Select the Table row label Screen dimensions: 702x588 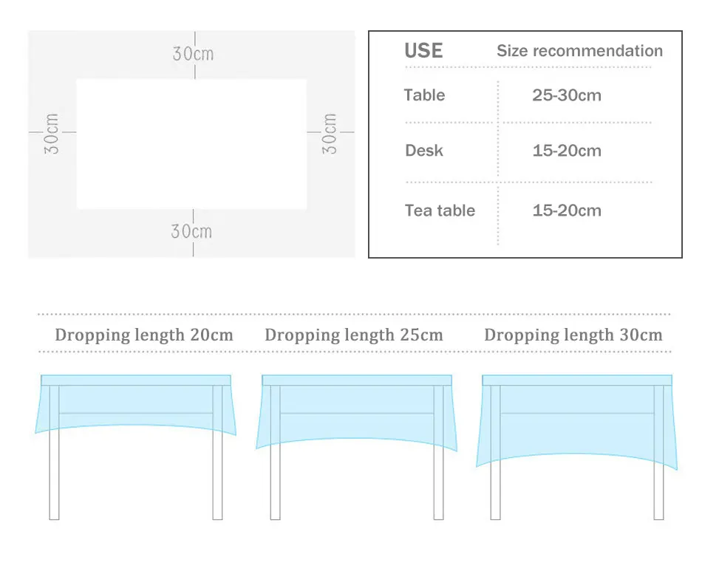[424, 95]
